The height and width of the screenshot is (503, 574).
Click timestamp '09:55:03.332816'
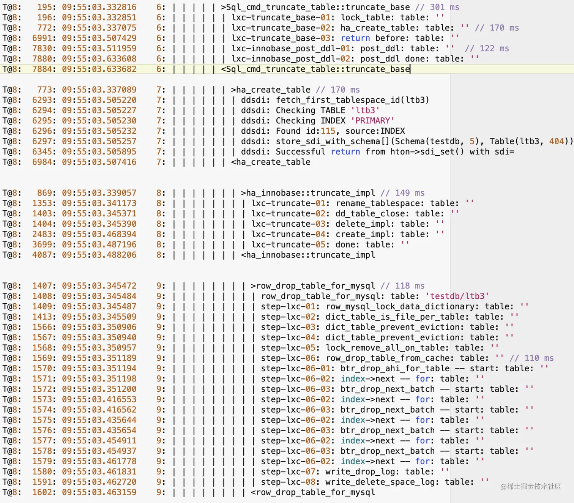[99, 7]
